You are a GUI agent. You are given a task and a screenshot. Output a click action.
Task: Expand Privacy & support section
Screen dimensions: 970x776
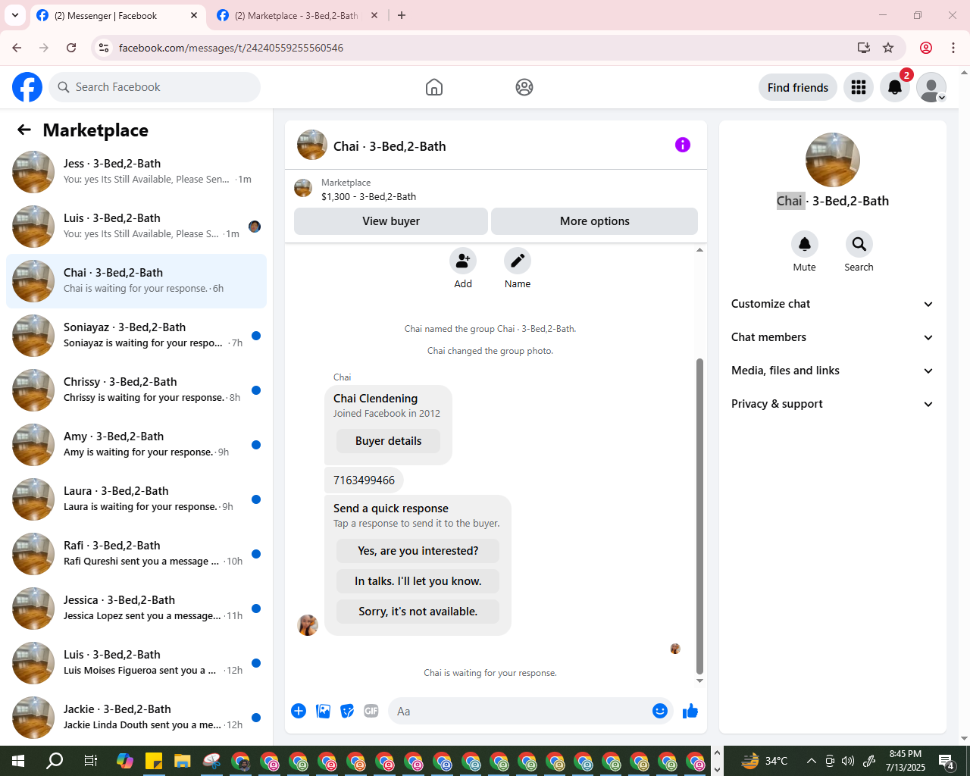(832, 404)
